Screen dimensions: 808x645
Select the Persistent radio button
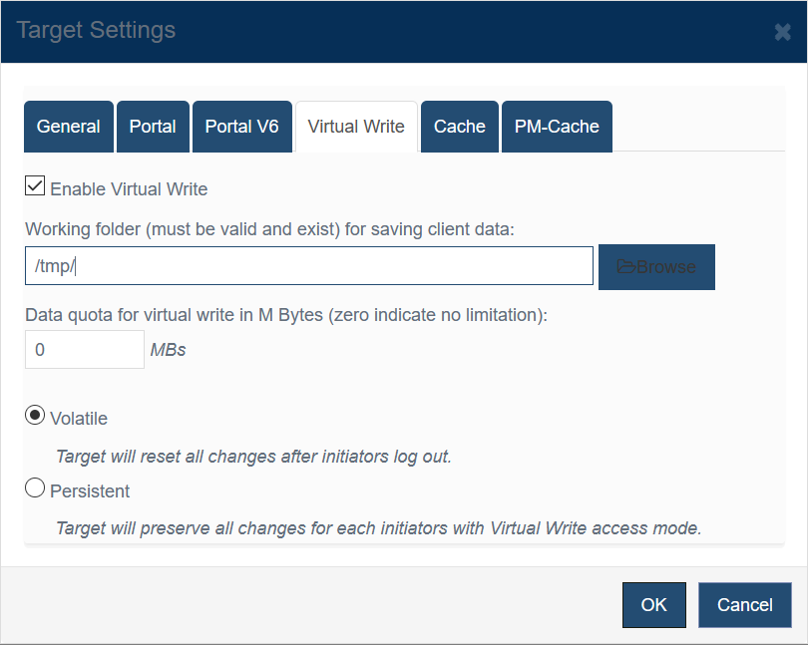click(35, 487)
